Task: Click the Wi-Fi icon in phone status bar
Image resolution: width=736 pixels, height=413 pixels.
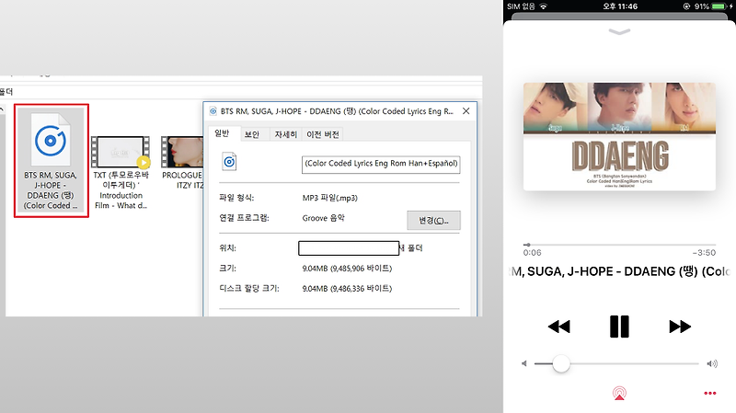Action: click(544, 6)
